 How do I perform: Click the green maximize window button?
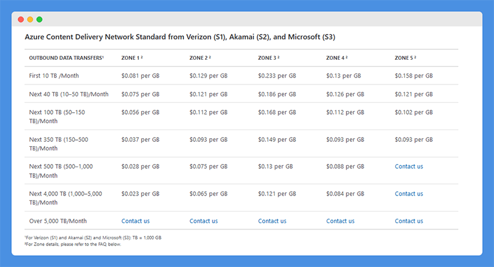(40, 20)
